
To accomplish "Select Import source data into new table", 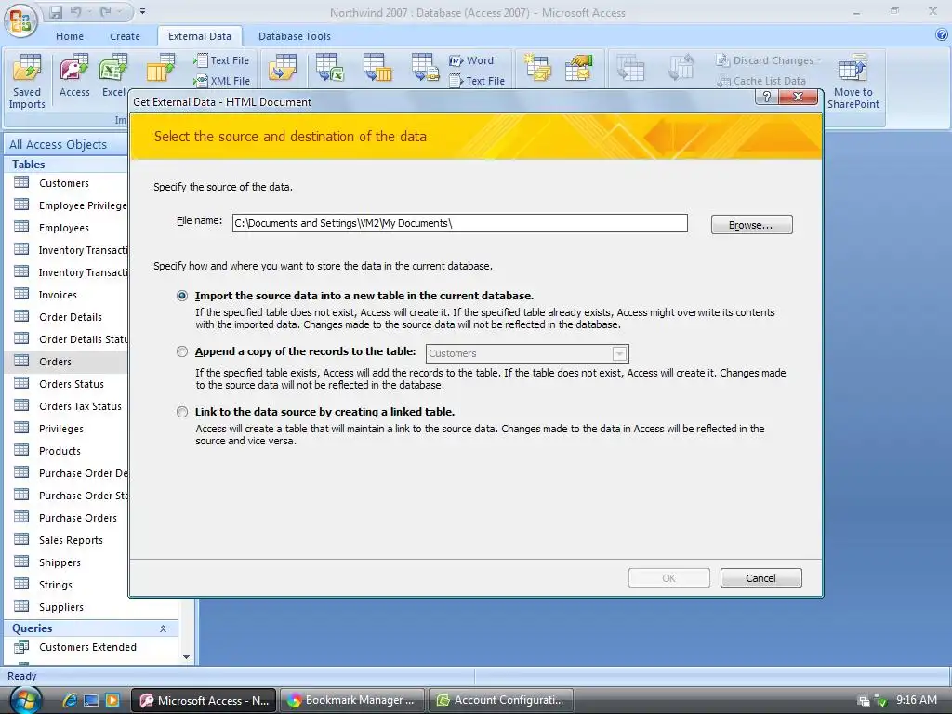I will pos(182,296).
